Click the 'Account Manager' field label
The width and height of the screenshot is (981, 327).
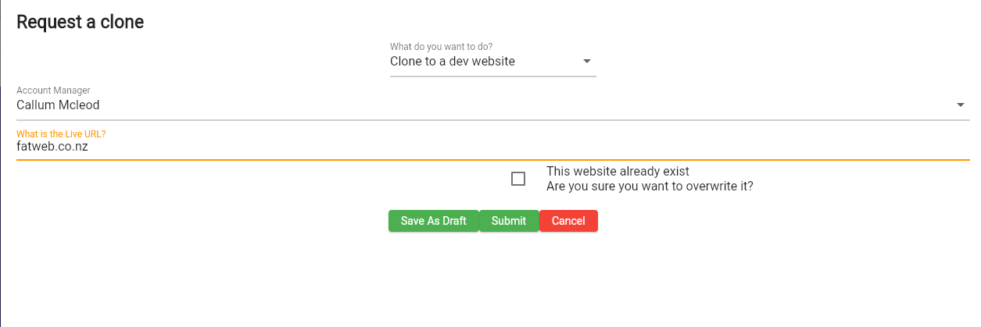[53, 91]
